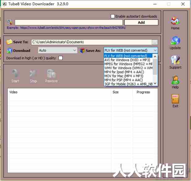Click the greyed Stop icon
Screen dimensions: 191x181
(x=33, y=74)
